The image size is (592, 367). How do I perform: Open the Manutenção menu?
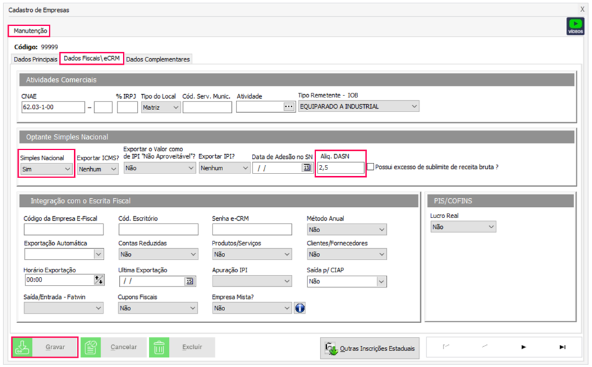pos(30,31)
